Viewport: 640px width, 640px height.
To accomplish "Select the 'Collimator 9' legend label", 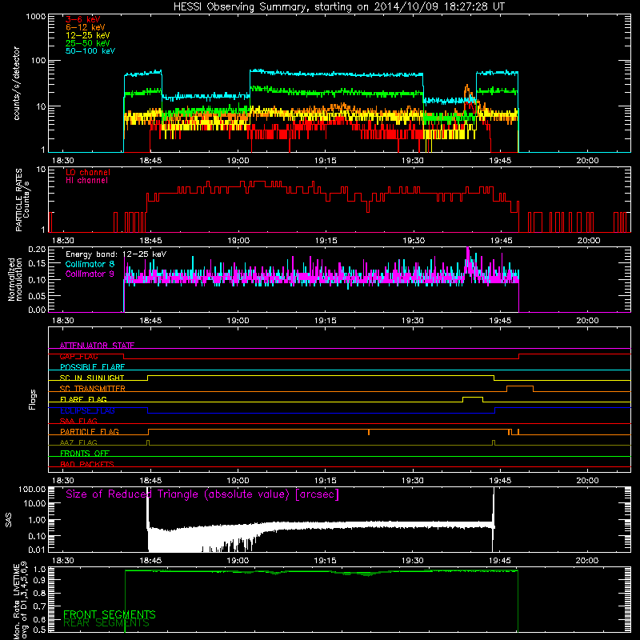I will coord(90,274).
